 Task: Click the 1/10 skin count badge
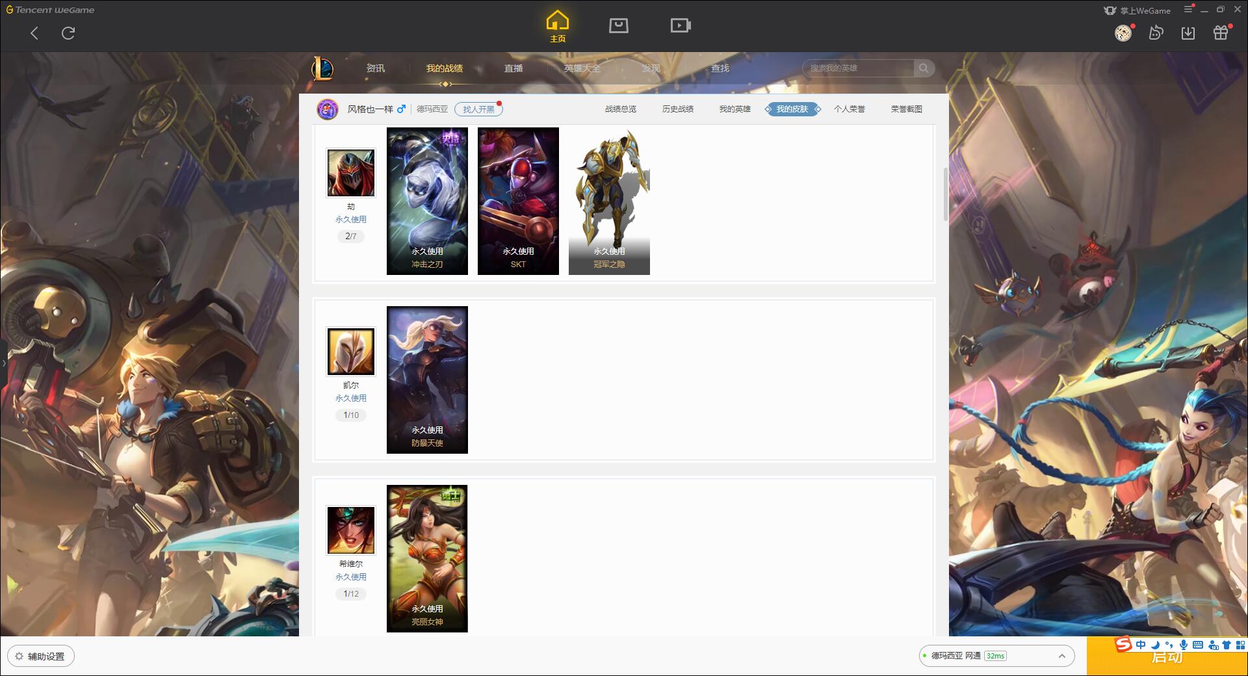(x=351, y=415)
